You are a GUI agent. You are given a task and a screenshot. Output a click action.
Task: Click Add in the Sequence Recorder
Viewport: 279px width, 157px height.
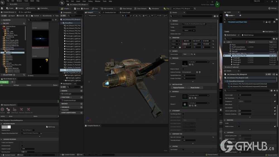tap(8, 110)
